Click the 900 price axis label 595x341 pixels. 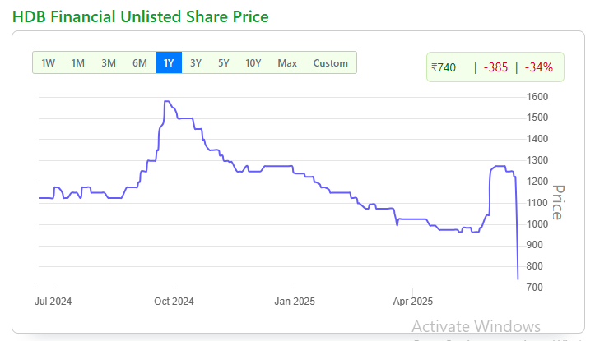(535, 245)
